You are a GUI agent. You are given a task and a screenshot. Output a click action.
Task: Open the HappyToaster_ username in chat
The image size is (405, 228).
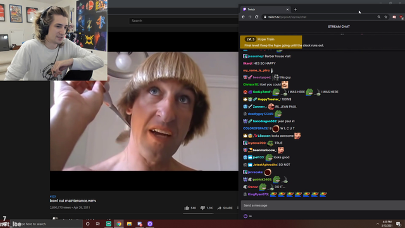(268, 99)
